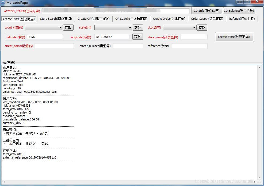Click log line pending_to_review:0
The width and height of the screenshot is (264, 186).
tap(17, 112)
